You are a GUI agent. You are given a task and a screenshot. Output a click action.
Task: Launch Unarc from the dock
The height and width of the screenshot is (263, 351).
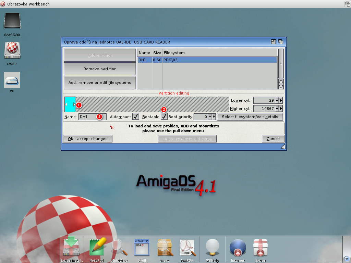click(x=165, y=247)
